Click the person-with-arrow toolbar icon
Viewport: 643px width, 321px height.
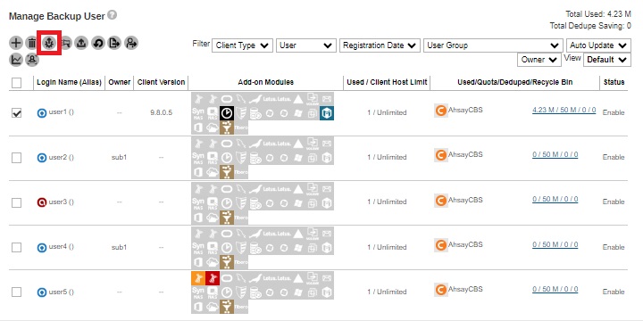click(131, 43)
